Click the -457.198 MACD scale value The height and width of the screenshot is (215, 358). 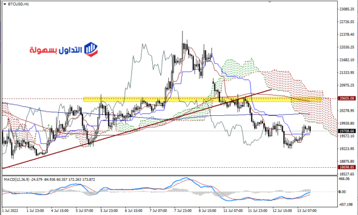pyautogui.click(x=345, y=204)
